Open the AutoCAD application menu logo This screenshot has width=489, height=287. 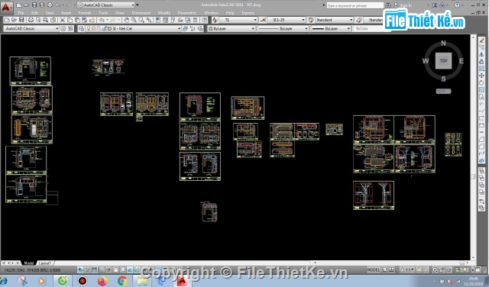(x=6, y=8)
